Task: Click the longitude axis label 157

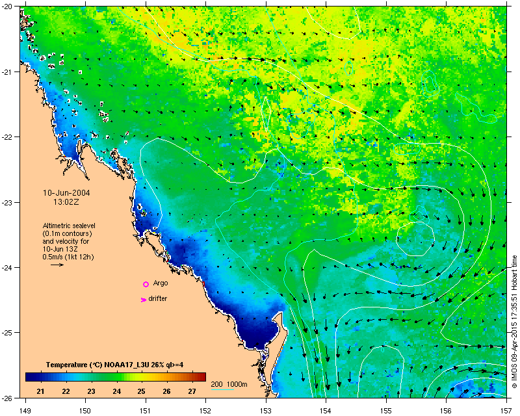Action: pyautogui.click(x=506, y=411)
